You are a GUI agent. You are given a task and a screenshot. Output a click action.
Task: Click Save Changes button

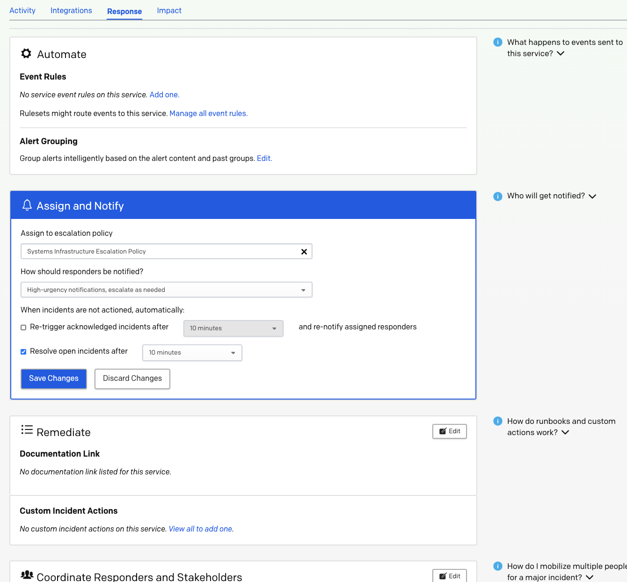point(54,378)
